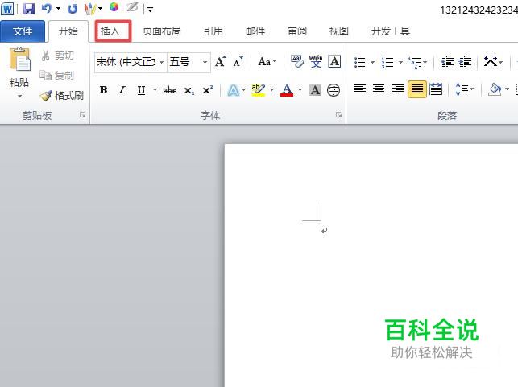This screenshot has width=518, height=387.
Task: Click the Increase Indent icon
Action: tap(466, 62)
